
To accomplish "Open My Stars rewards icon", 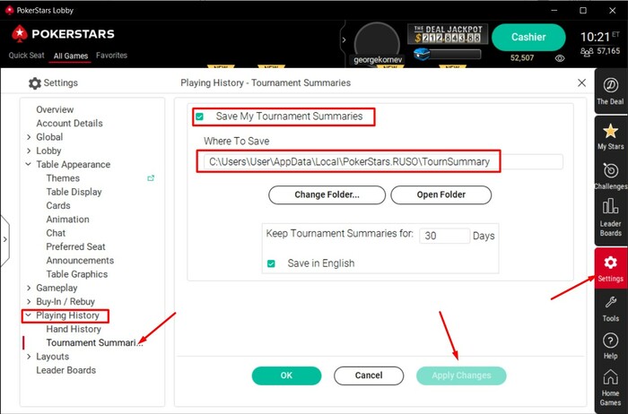I will coord(610,136).
